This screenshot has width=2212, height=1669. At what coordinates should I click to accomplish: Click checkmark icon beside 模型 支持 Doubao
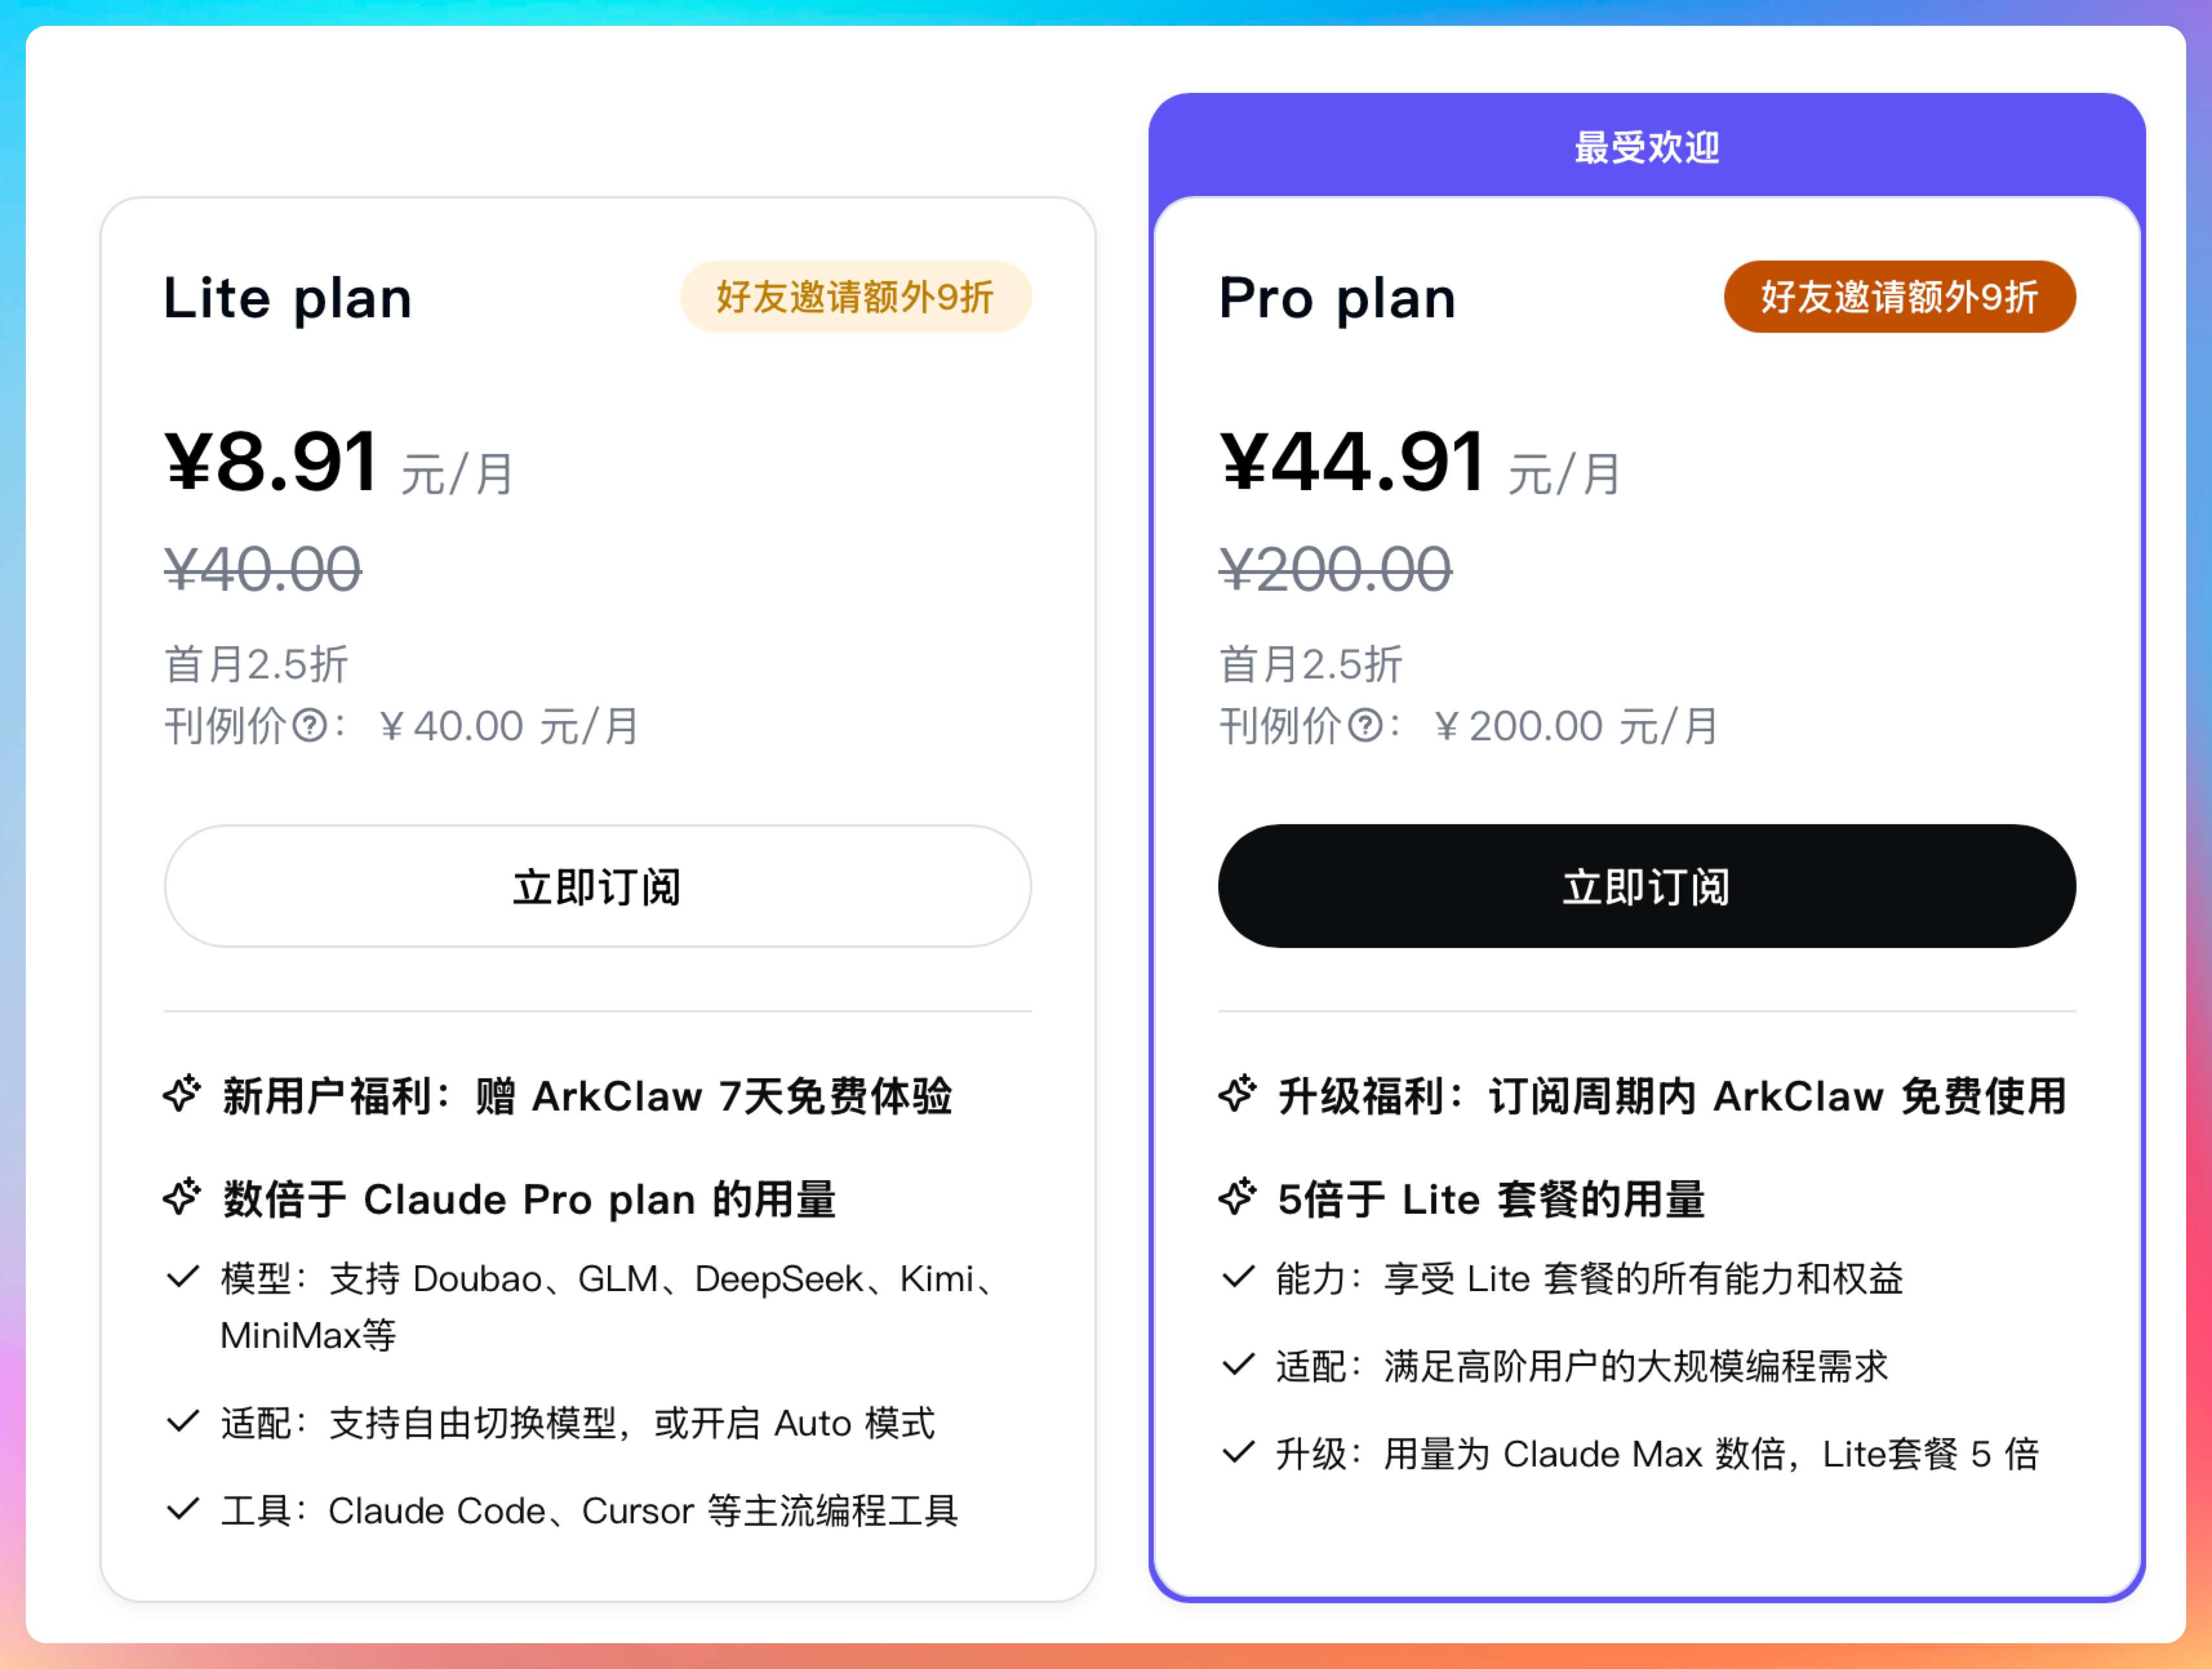pyautogui.click(x=183, y=1278)
